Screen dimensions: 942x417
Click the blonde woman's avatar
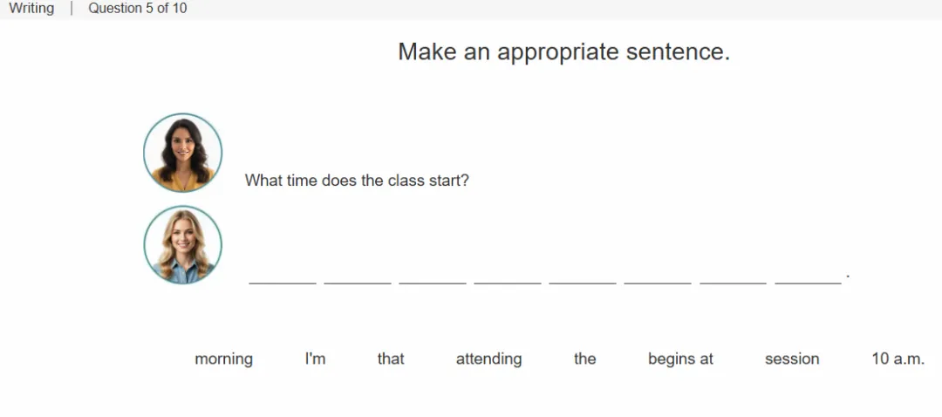(182, 244)
